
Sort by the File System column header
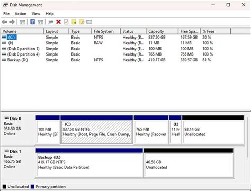coord(106,31)
